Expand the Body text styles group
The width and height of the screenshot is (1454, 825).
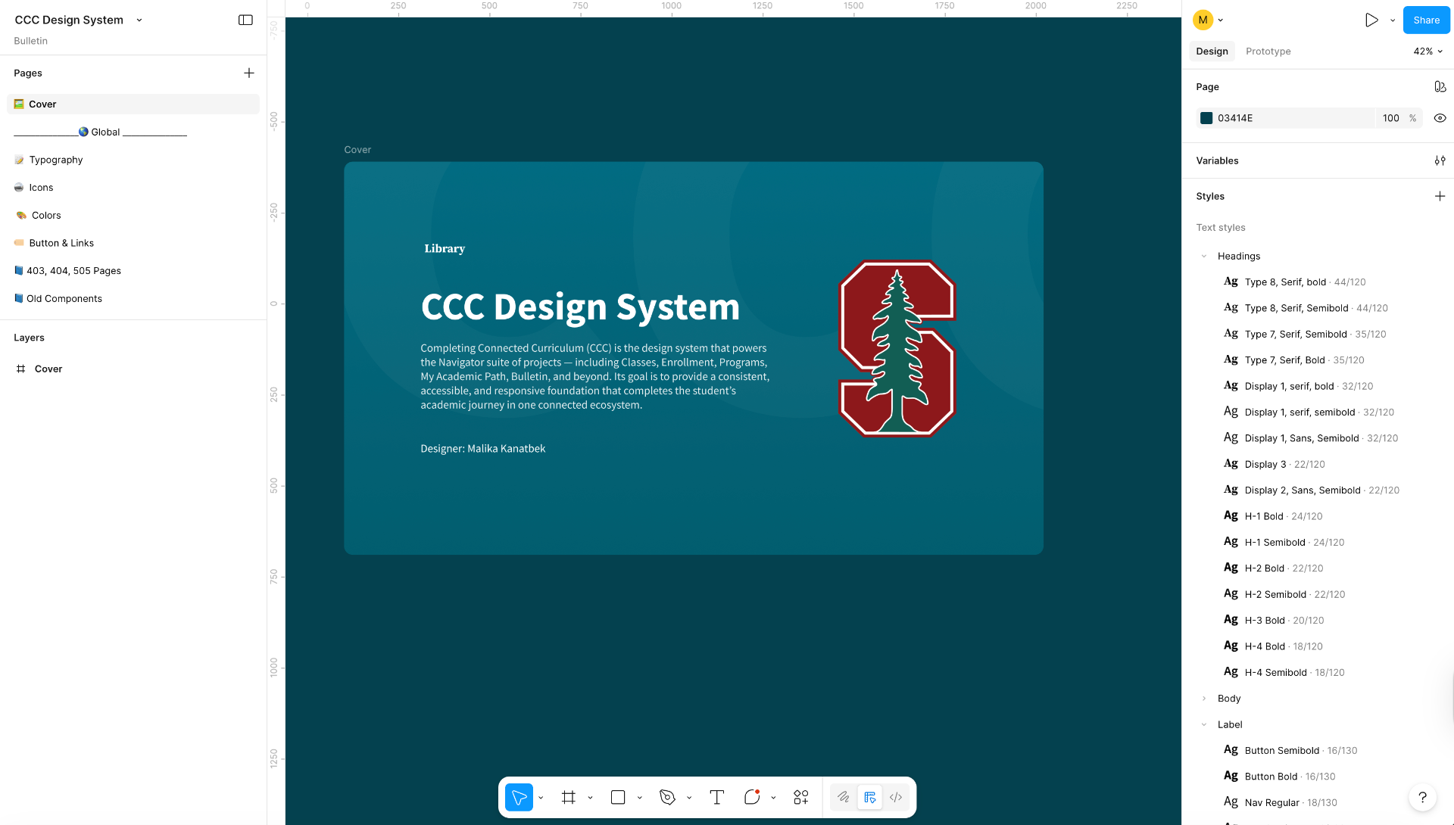point(1204,699)
